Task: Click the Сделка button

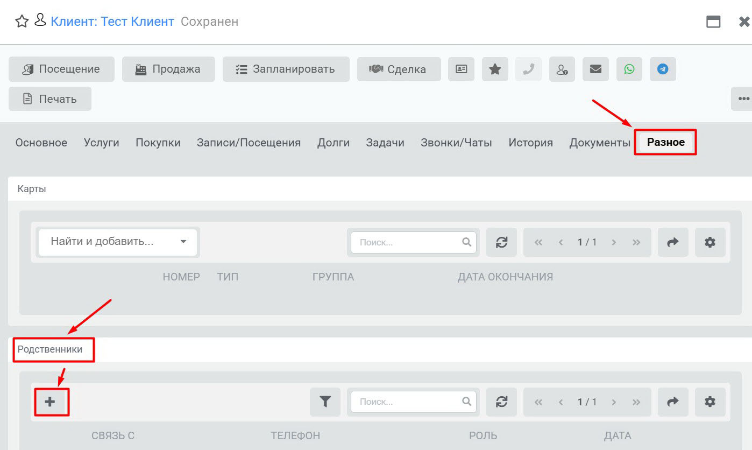Action: pyautogui.click(x=399, y=69)
